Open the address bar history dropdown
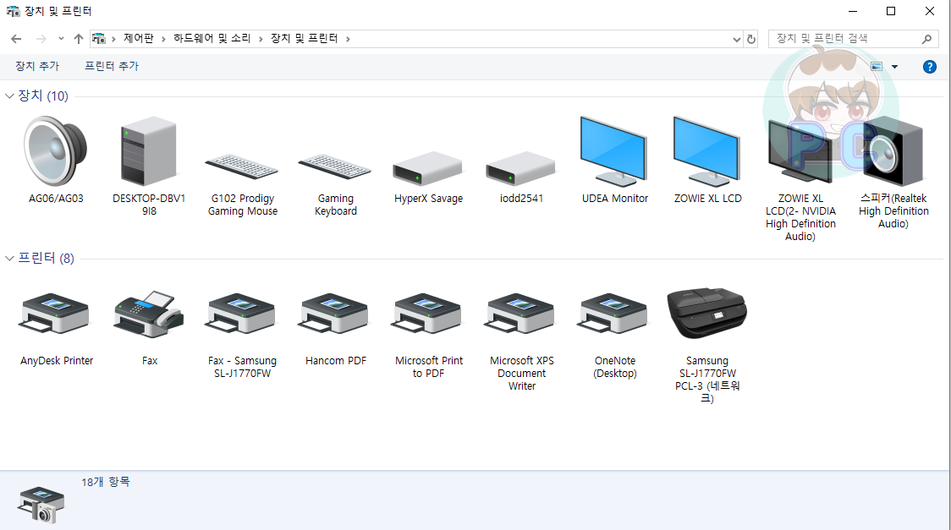The height and width of the screenshot is (530, 951). click(x=736, y=39)
